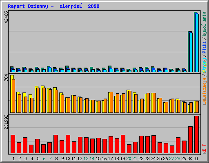The height and width of the screenshot is (163, 209).
Task: Click the 764 axis value label
Action: click(x=6, y=78)
